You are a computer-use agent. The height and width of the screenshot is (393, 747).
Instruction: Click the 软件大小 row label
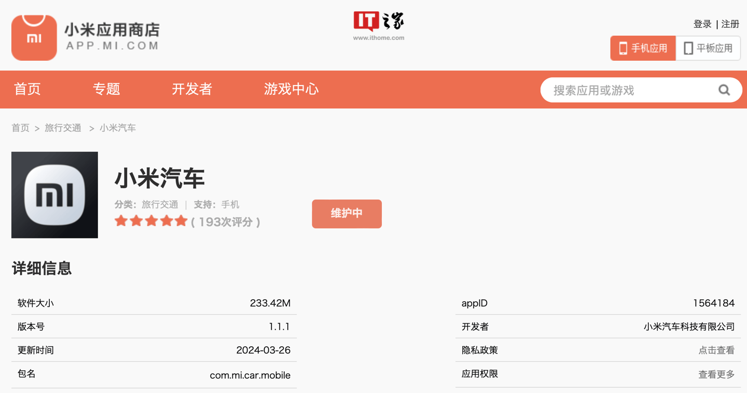pyautogui.click(x=36, y=303)
